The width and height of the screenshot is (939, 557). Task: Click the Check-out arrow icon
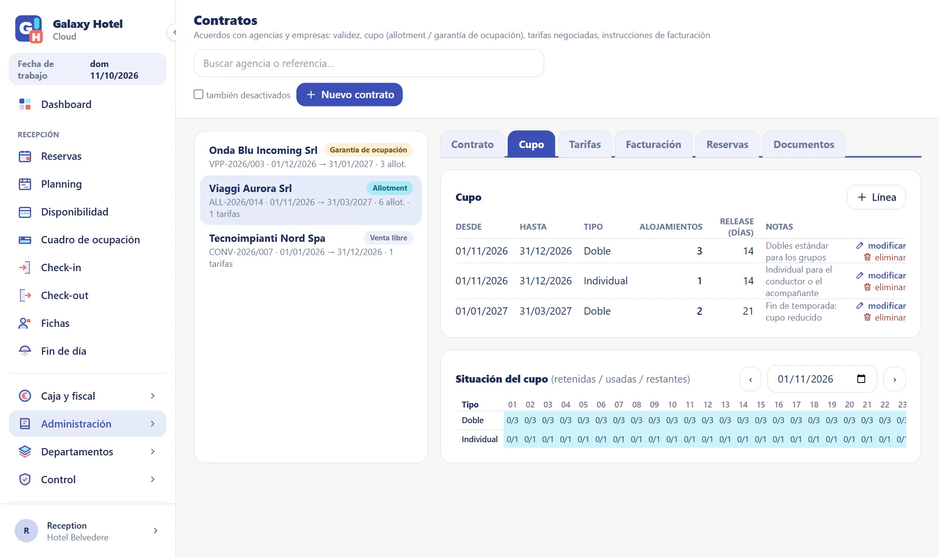click(24, 296)
